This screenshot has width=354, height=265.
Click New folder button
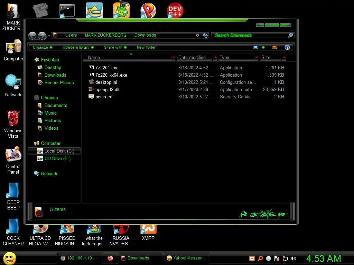146,47
